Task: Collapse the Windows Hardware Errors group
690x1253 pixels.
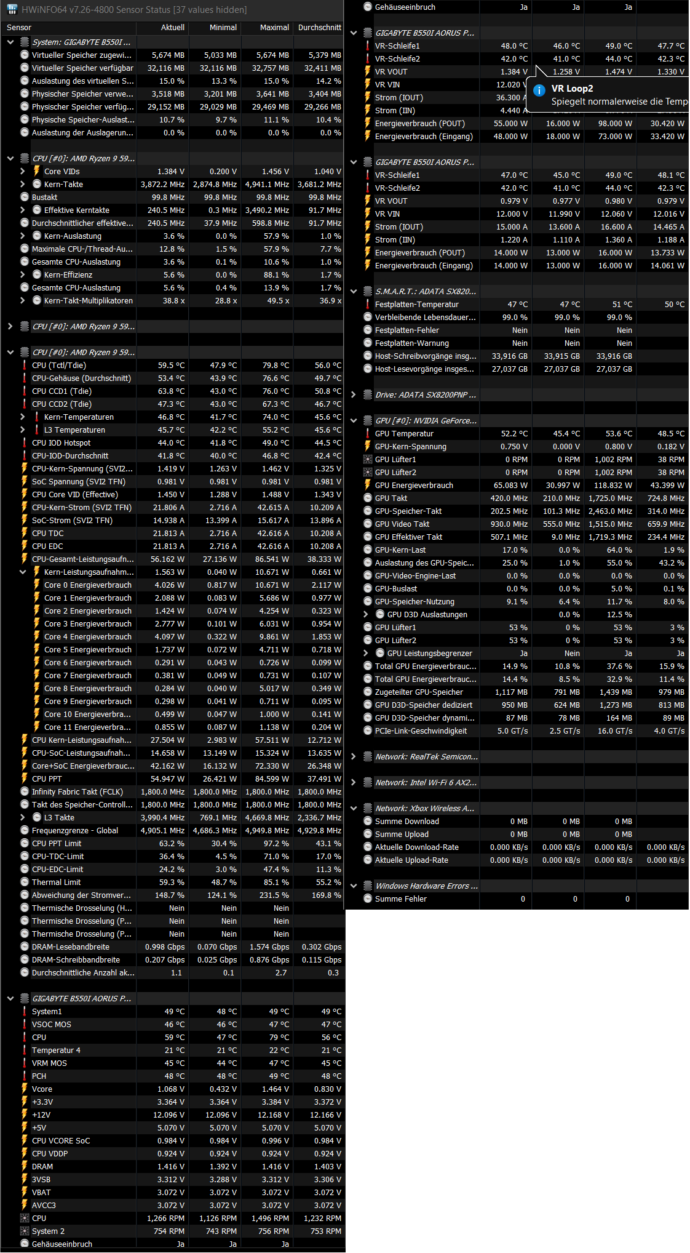Action: (x=354, y=886)
